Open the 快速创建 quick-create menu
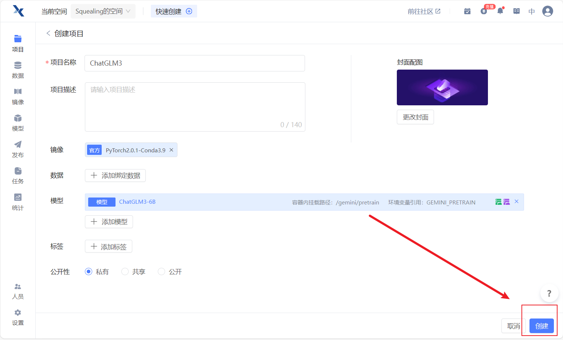Image resolution: width=563 pixels, height=340 pixels. [x=174, y=11]
